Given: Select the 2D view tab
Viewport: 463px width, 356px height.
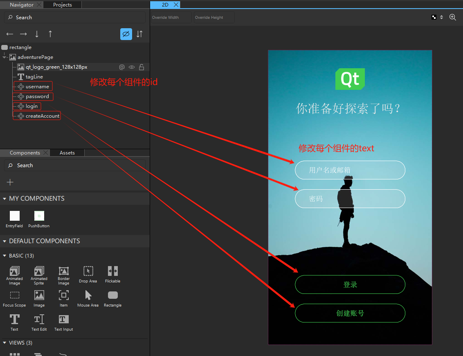Looking at the screenshot, I should click(x=165, y=5).
